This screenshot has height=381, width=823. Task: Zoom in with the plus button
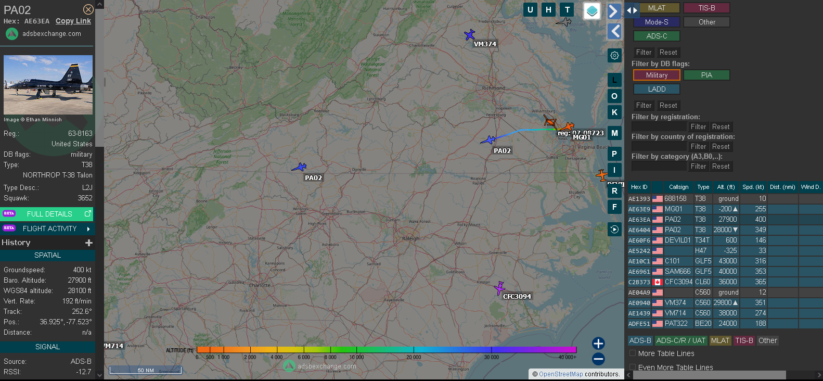(598, 343)
